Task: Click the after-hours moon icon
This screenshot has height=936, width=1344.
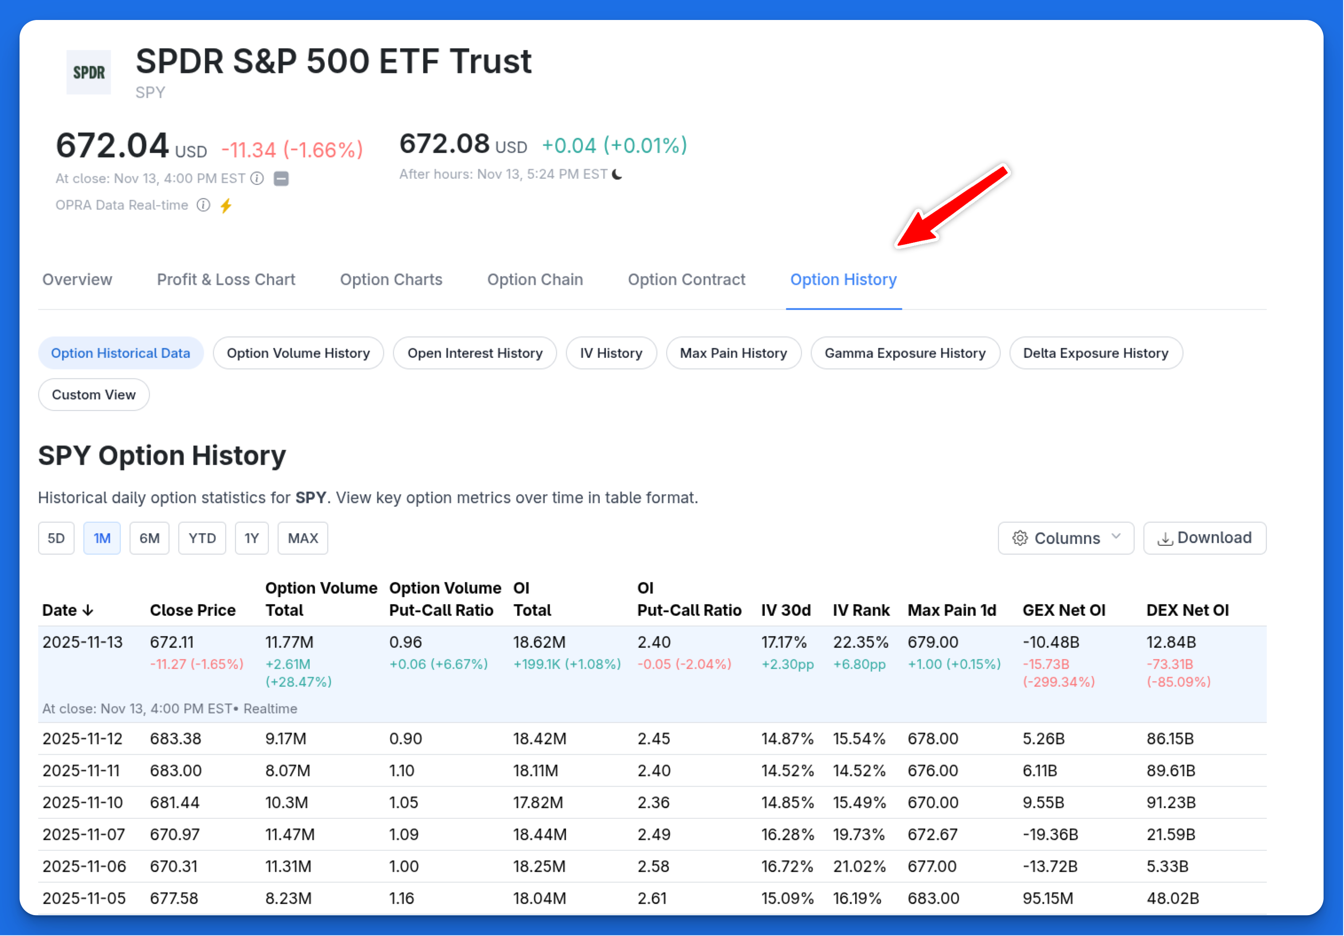Action: click(617, 175)
